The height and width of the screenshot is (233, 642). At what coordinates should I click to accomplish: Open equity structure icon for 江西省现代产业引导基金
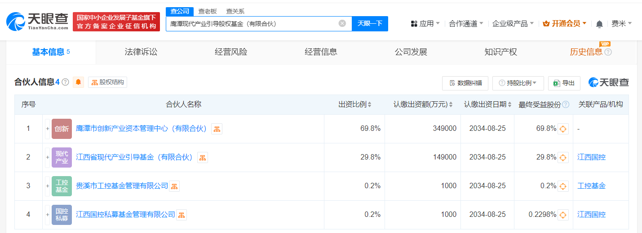[203, 158]
